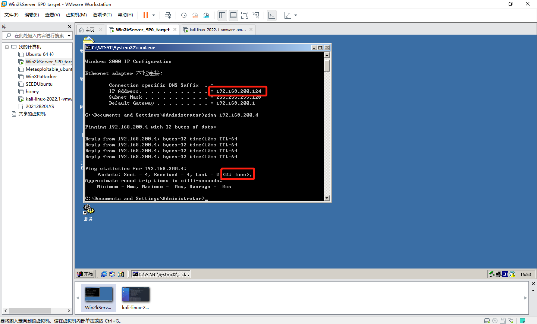Viewport: 537px width, 324px height.
Task: Open the 帮助(H) menu
Action: (x=125, y=15)
